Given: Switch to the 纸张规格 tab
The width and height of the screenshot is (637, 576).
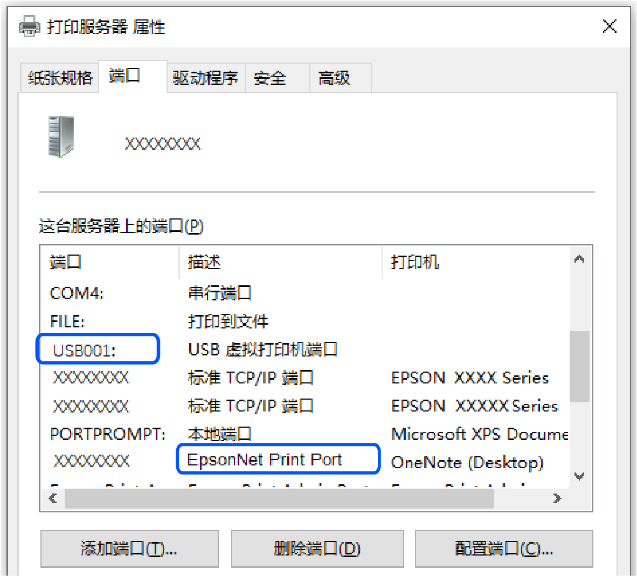Looking at the screenshot, I should (x=60, y=78).
